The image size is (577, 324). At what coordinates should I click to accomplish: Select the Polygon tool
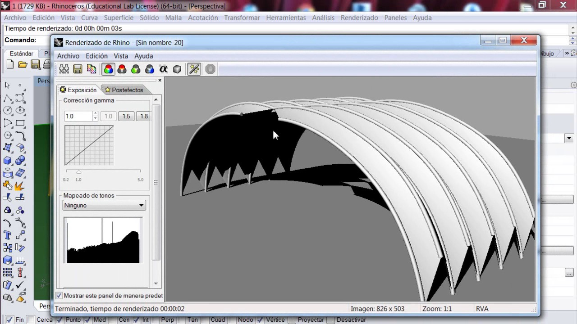point(8,135)
